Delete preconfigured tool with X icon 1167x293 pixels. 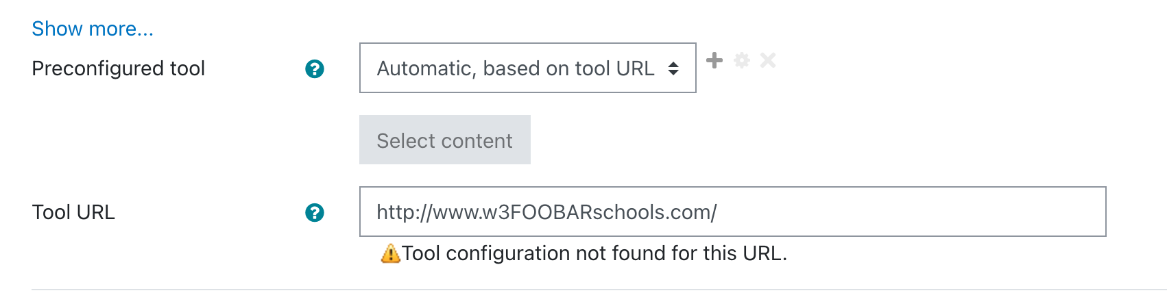click(x=768, y=60)
